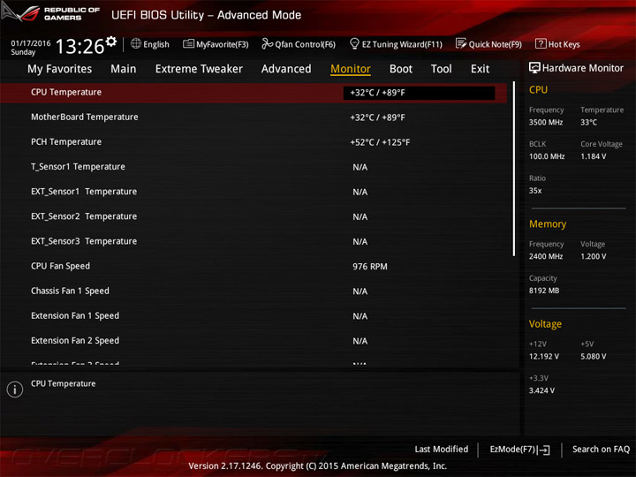Click the 33°C CPU temperature reading
This screenshot has width=636, height=477.
point(588,122)
